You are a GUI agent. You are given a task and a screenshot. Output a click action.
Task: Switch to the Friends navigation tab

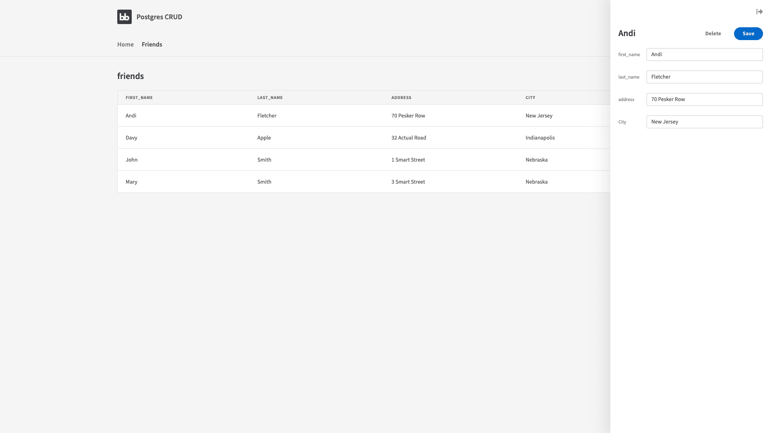coord(152,45)
